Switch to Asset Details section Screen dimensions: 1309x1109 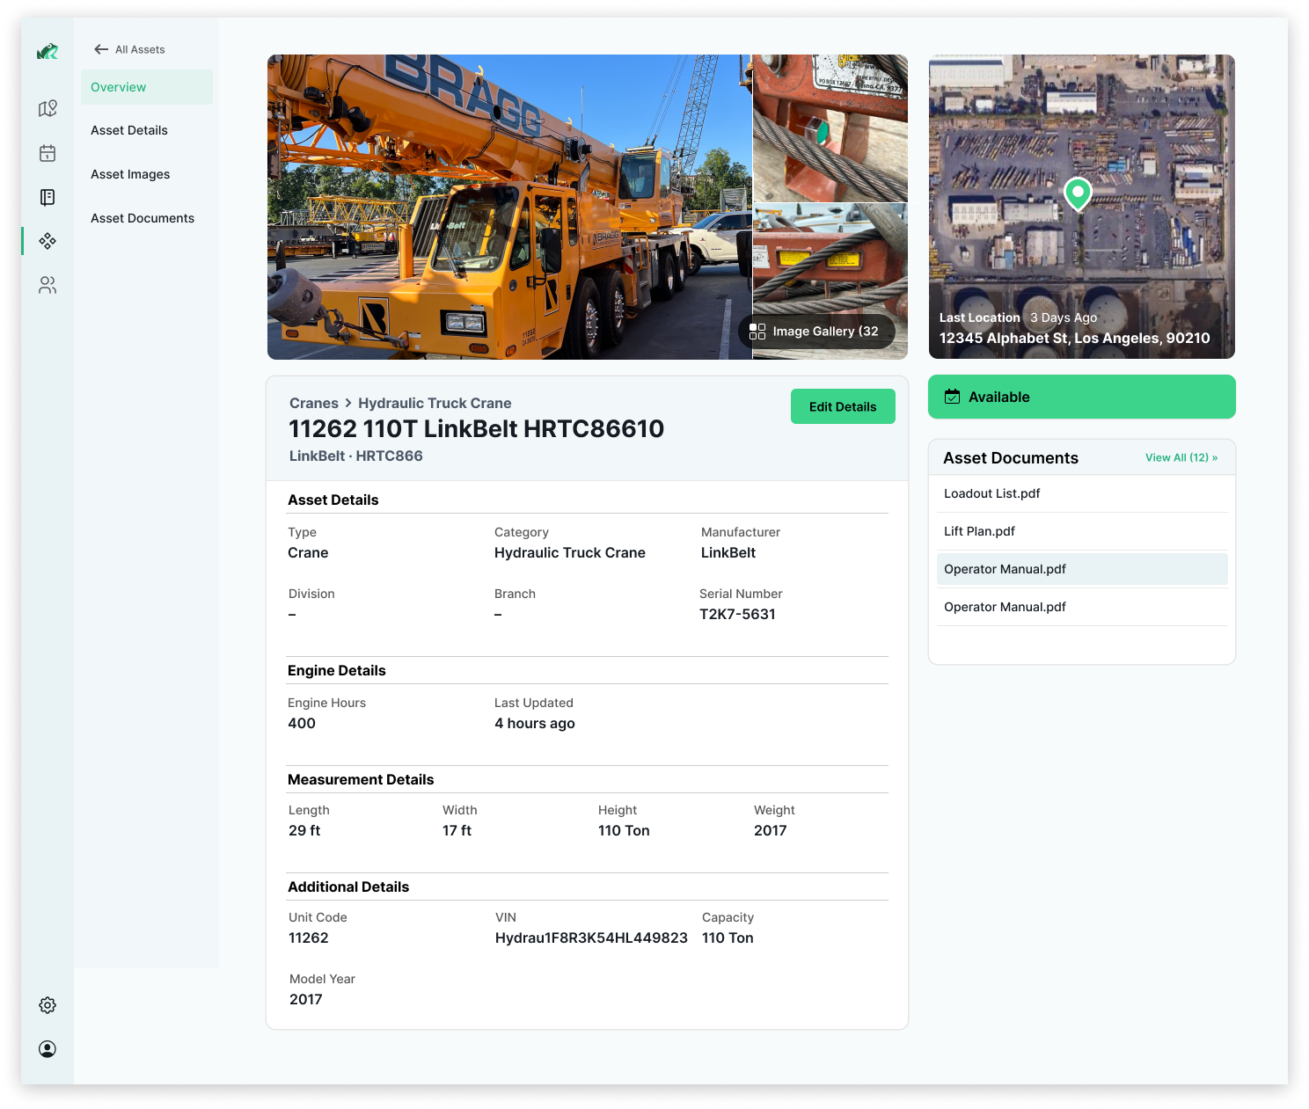(129, 130)
